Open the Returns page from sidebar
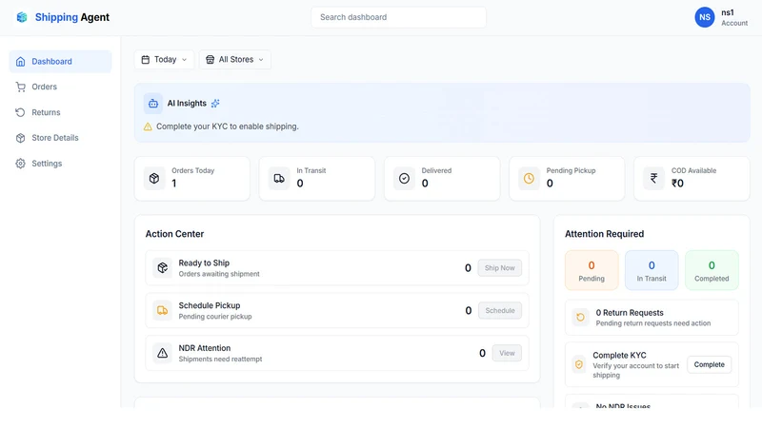 click(60, 112)
